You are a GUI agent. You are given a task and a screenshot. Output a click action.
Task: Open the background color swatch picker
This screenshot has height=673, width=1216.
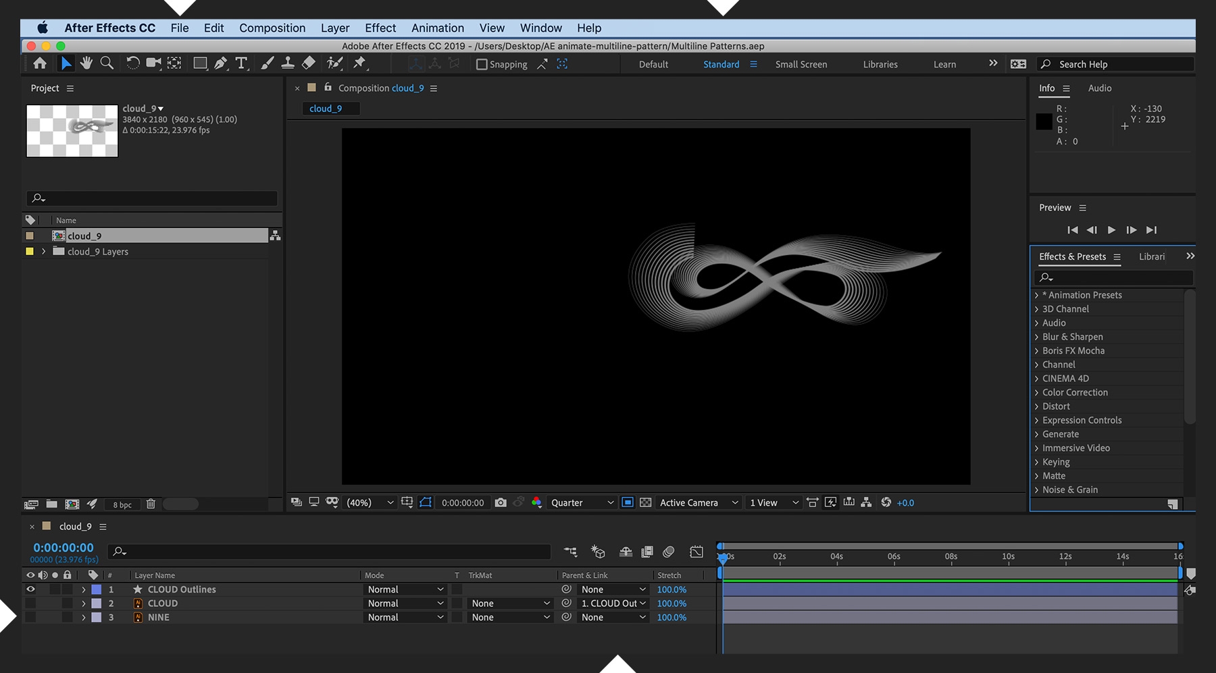536,502
